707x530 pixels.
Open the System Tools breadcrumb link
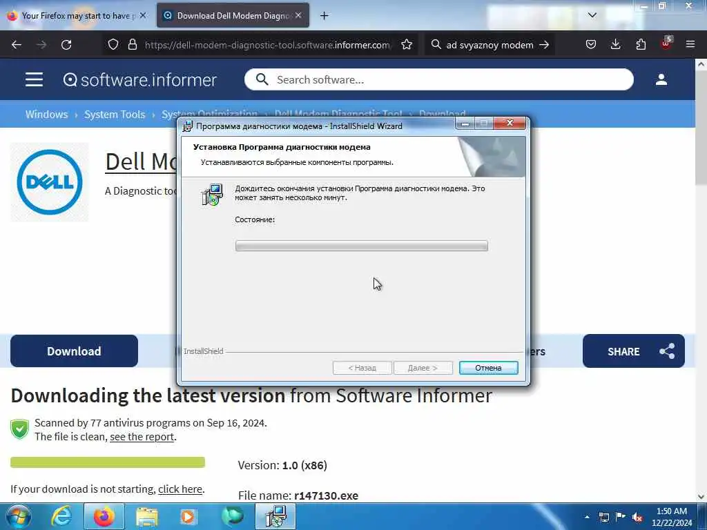[x=115, y=114]
